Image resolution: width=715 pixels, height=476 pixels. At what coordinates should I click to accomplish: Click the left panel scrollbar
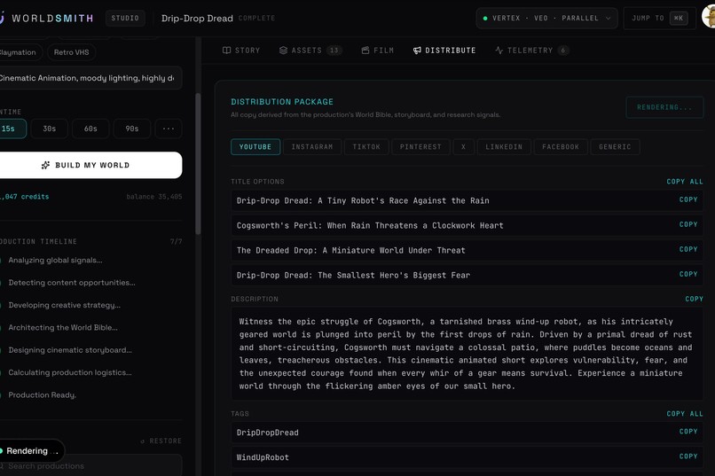click(198, 164)
